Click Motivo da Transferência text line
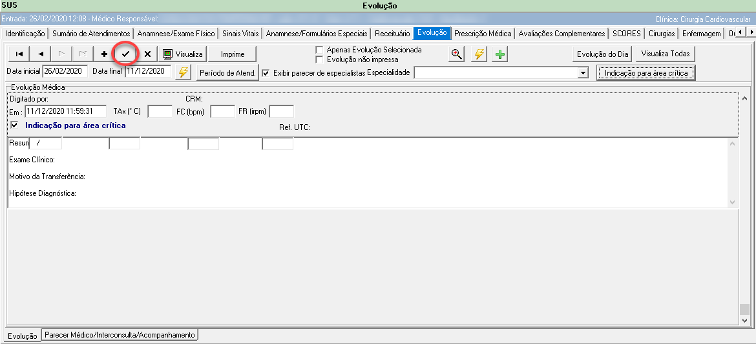 47,177
